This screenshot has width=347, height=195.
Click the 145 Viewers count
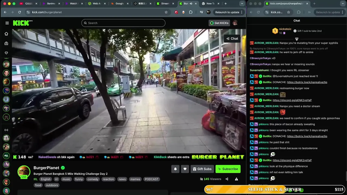tap(210, 179)
